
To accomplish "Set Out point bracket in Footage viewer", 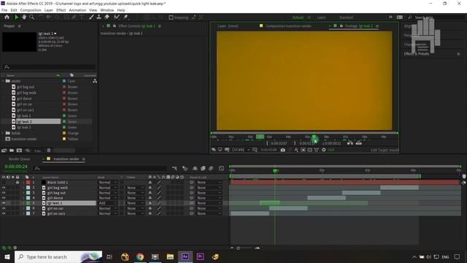I will click(295, 143).
